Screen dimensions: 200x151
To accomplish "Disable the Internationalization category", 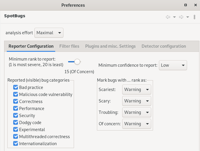I will [16, 143].
